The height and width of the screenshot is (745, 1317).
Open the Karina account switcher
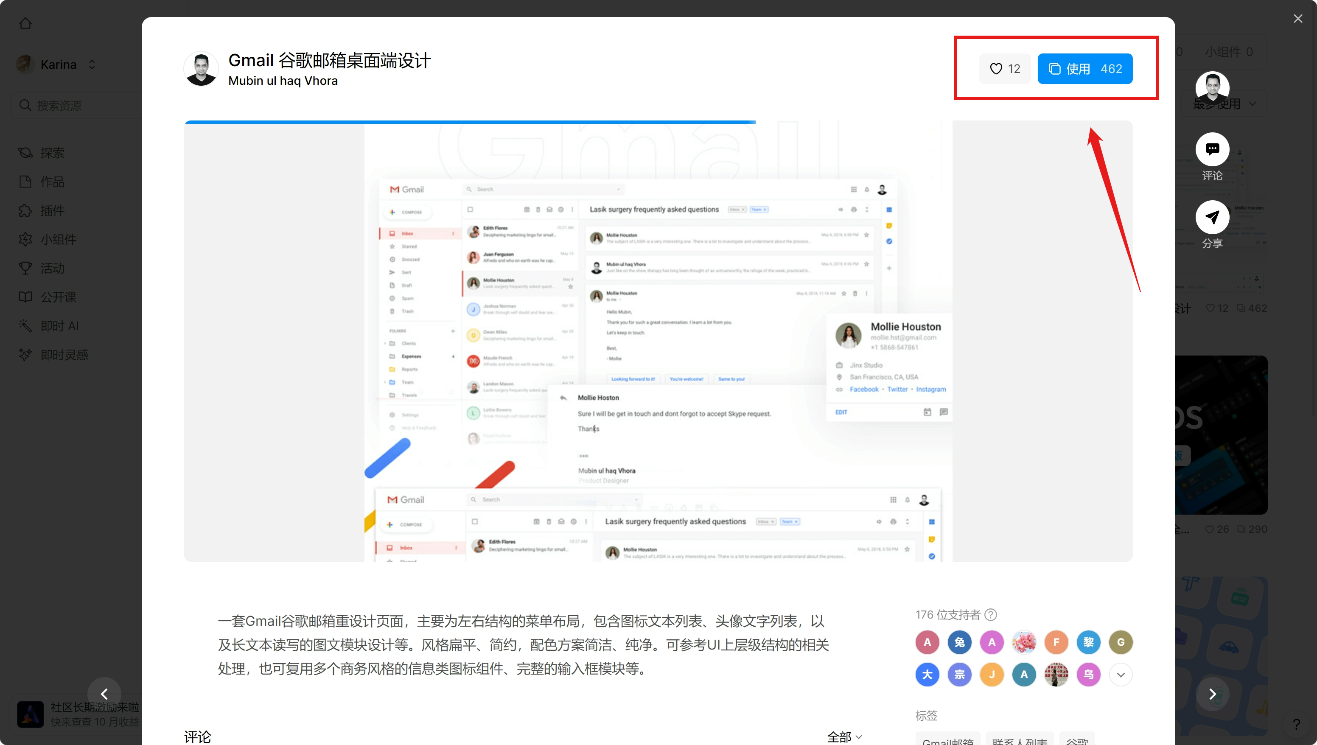tap(56, 64)
